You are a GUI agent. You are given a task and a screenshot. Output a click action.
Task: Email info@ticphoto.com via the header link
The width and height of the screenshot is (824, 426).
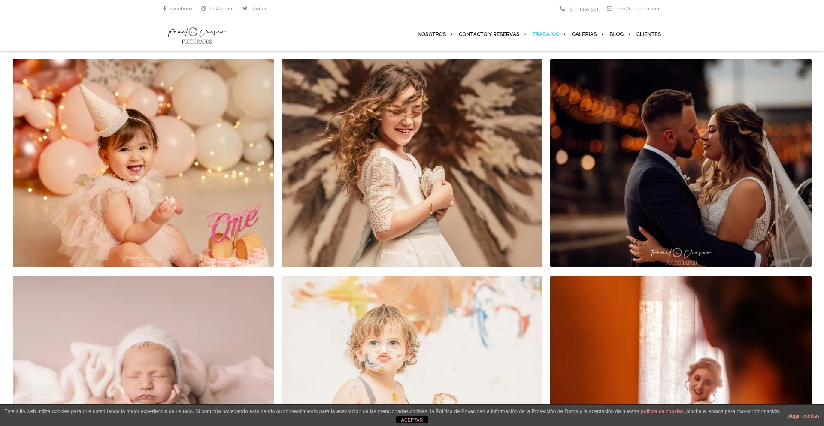click(638, 8)
